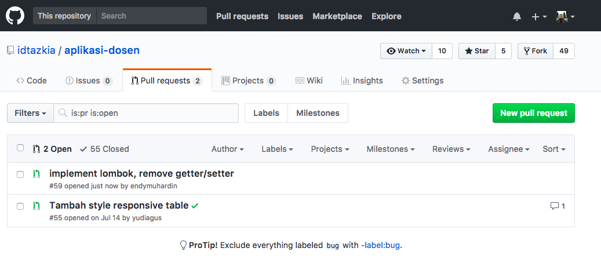Click the Fork button
The width and height of the screenshot is (601, 266).
536,51
